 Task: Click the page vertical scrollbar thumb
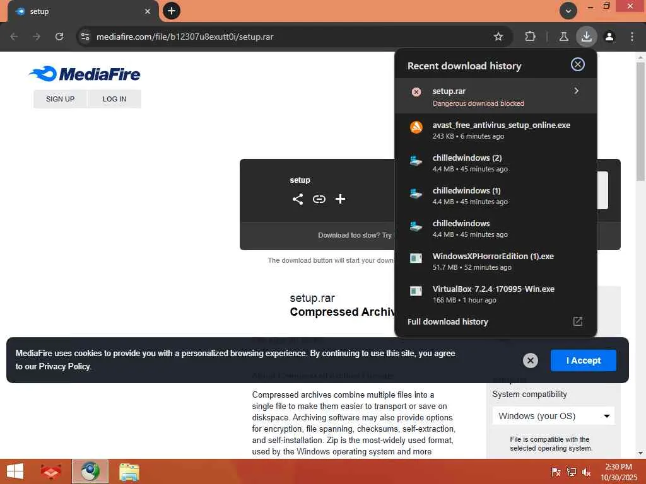pyautogui.click(x=640, y=122)
